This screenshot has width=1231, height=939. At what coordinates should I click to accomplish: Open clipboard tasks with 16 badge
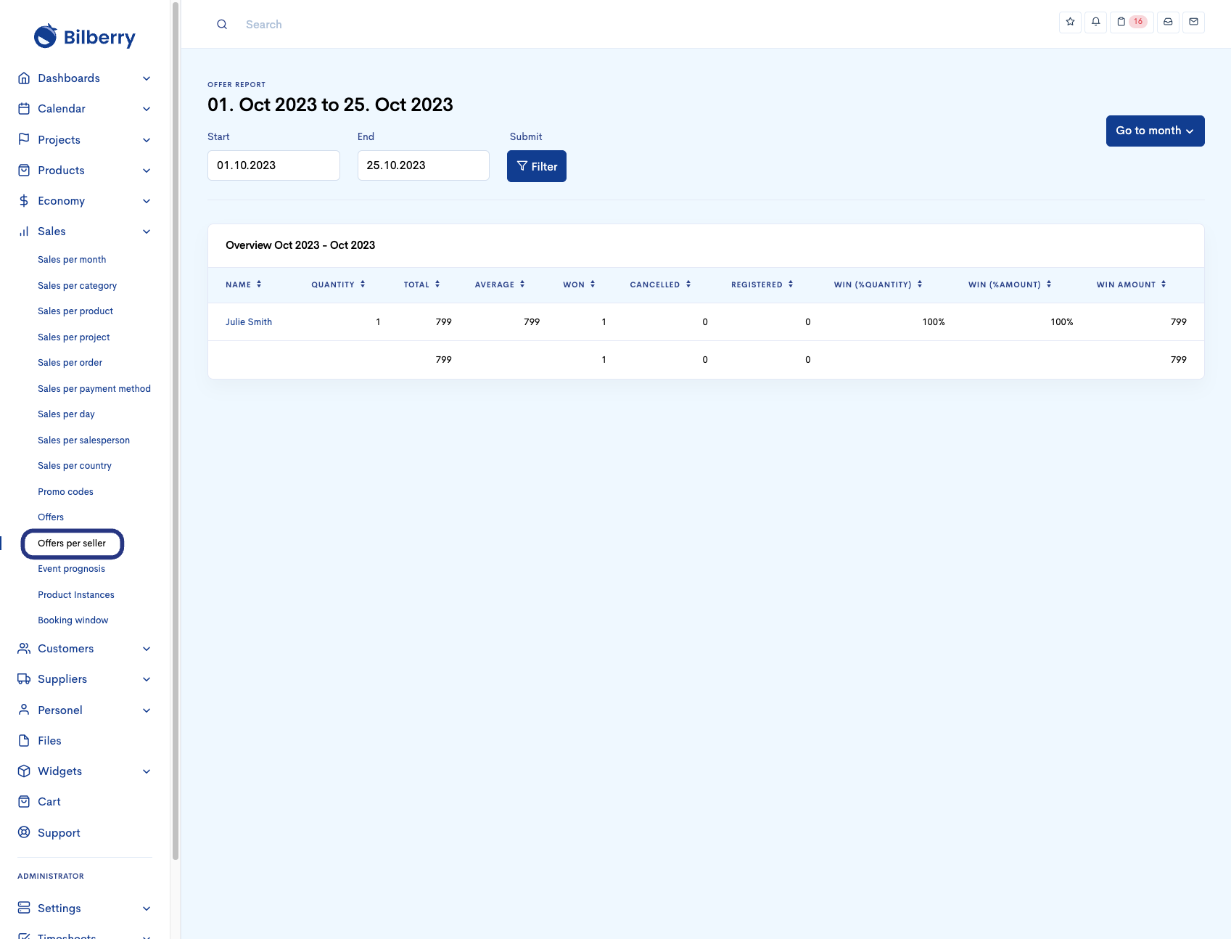click(x=1130, y=22)
